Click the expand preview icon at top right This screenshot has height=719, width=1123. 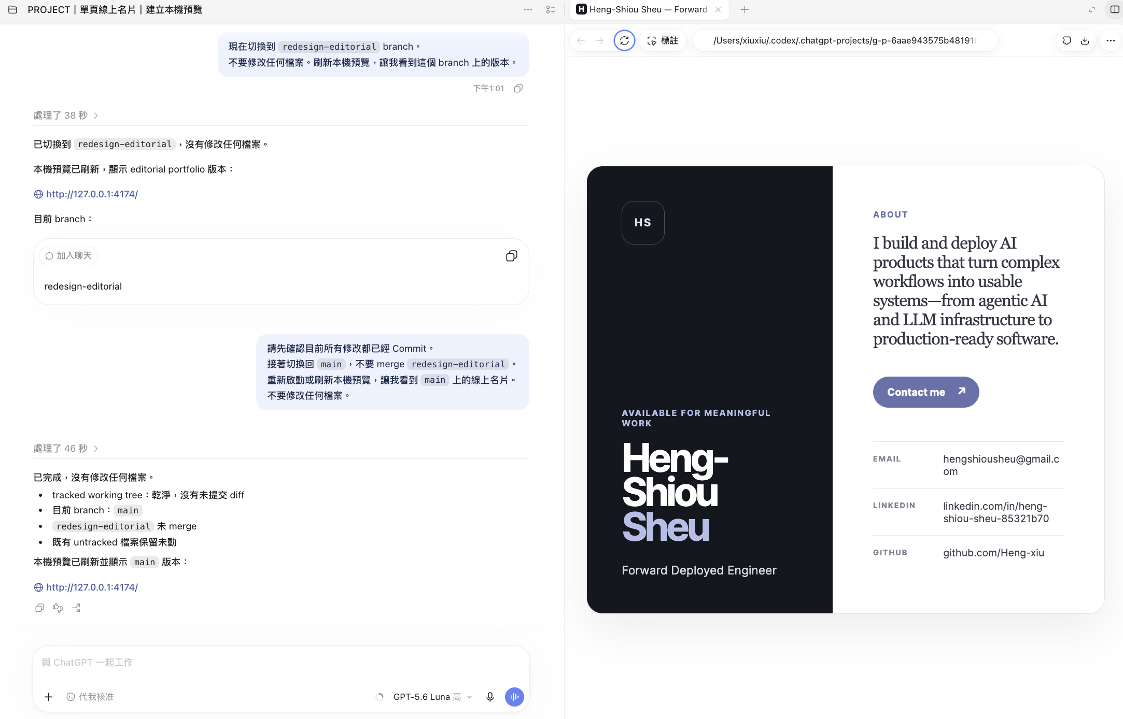pyautogui.click(x=1092, y=9)
